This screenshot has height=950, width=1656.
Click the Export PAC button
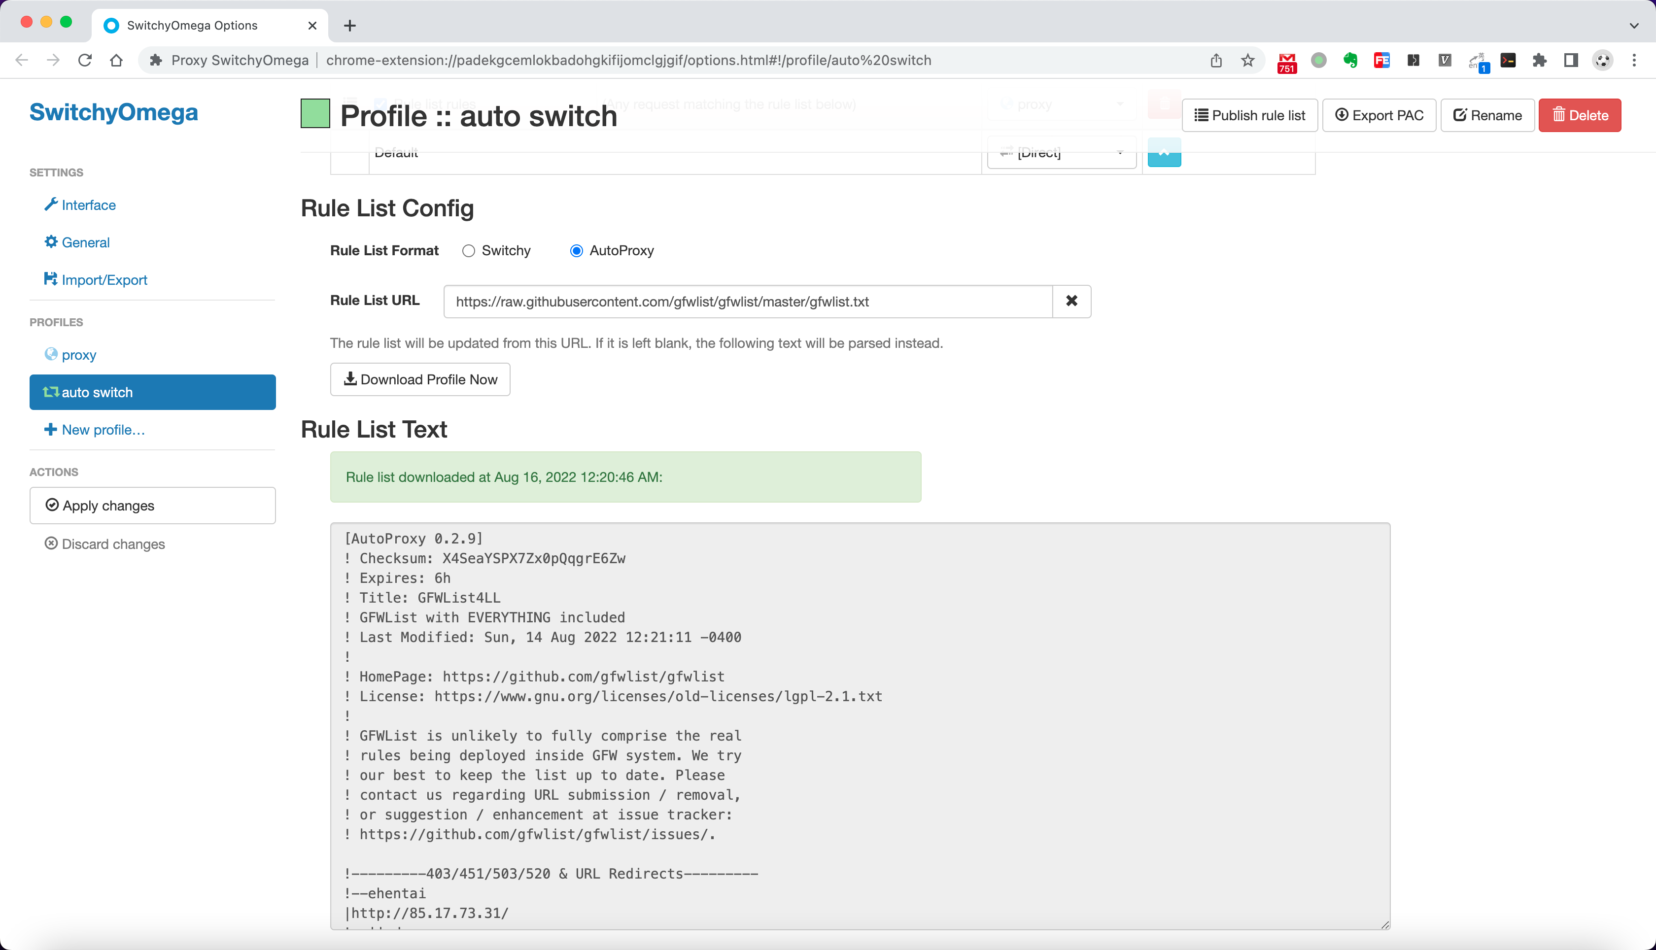[x=1379, y=115]
